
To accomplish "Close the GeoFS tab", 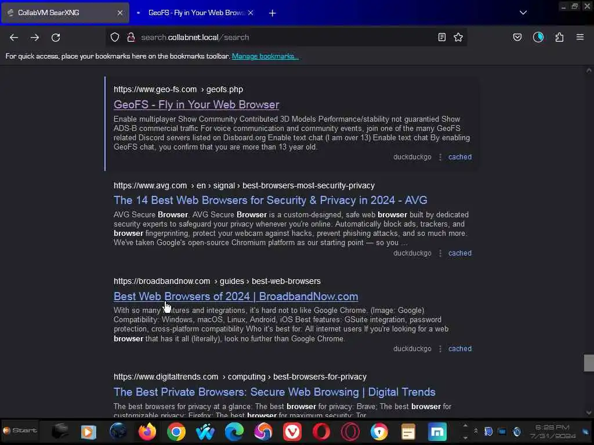I will [251, 13].
